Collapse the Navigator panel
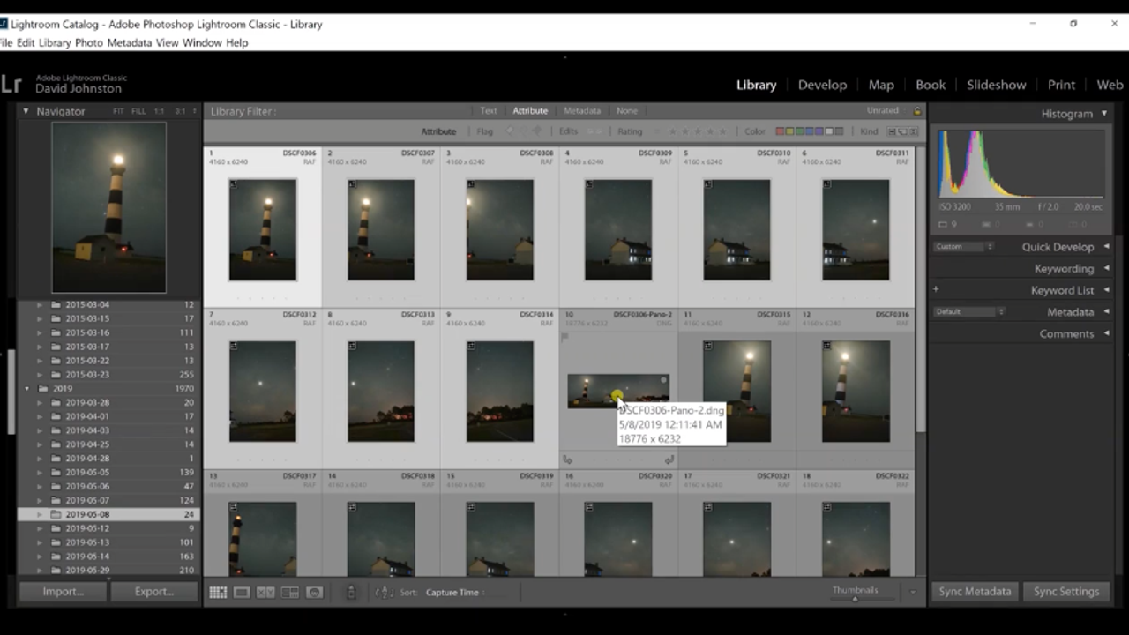Viewport: 1129px width, 635px height. [26, 111]
